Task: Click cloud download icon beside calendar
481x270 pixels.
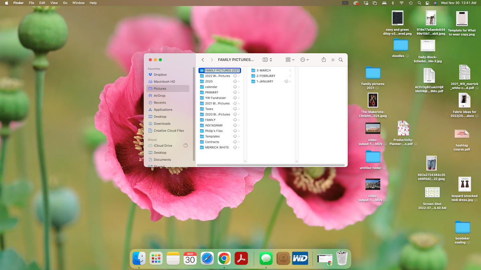Action: [x=235, y=87]
